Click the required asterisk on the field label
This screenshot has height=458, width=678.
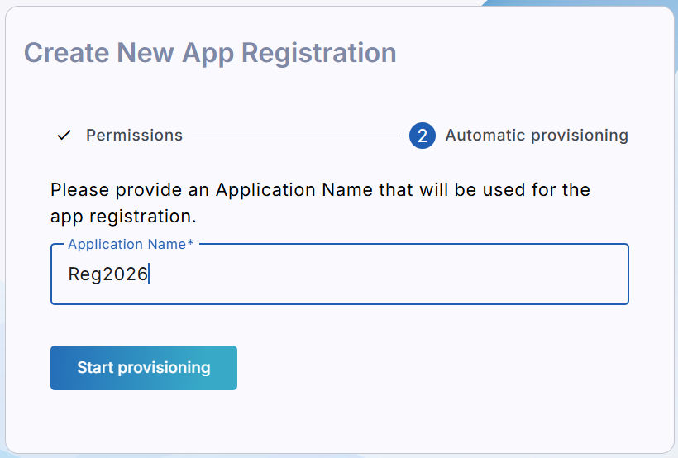[191, 244]
